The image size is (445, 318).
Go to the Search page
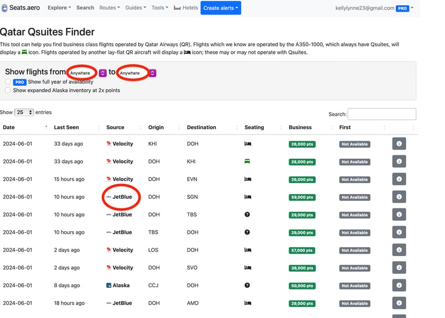coord(85,8)
